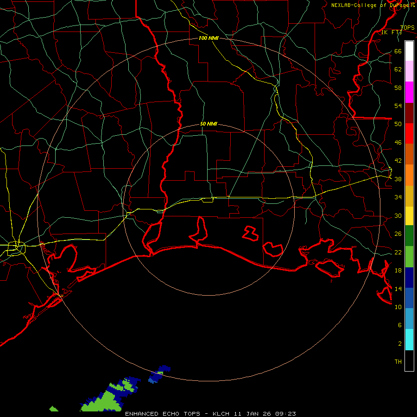
Task: Click the yellow highway loop around the western city
Action: pos(17,248)
